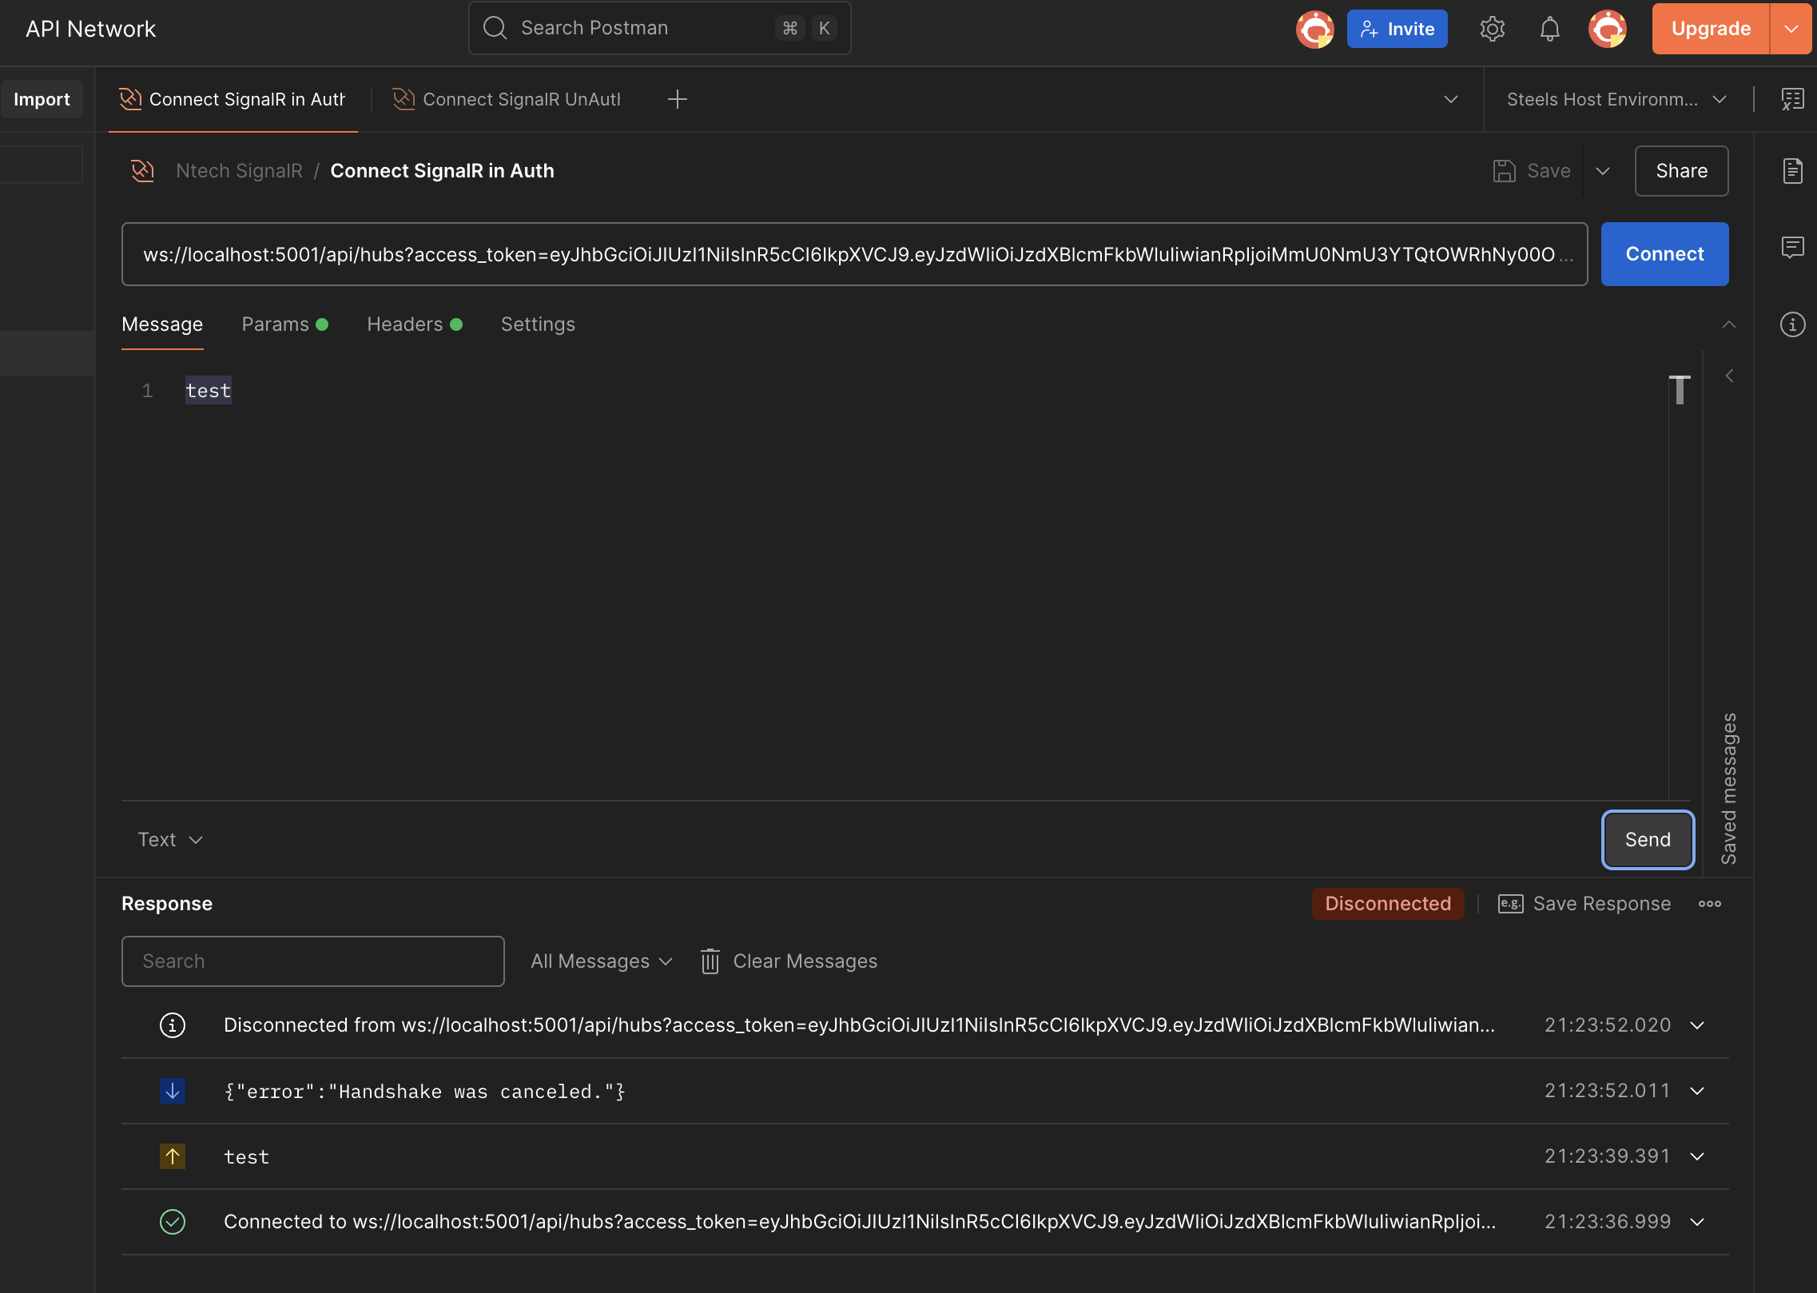Expand the Handshake was canceled message
Viewport: 1817px width, 1293px height.
click(x=1697, y=1091)
